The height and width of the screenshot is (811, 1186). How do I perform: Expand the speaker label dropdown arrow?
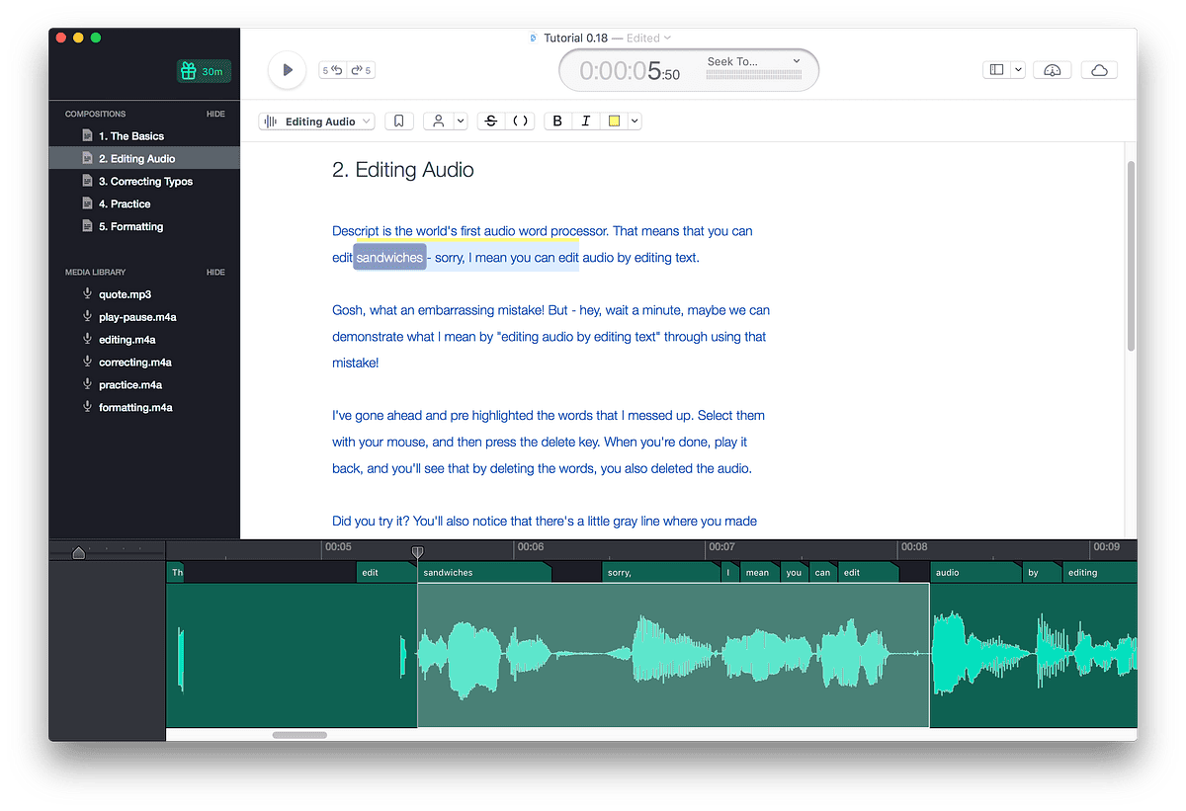pos(461,122)
